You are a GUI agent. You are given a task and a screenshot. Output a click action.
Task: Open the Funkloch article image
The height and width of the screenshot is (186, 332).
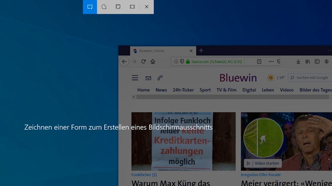coord(183,141)
